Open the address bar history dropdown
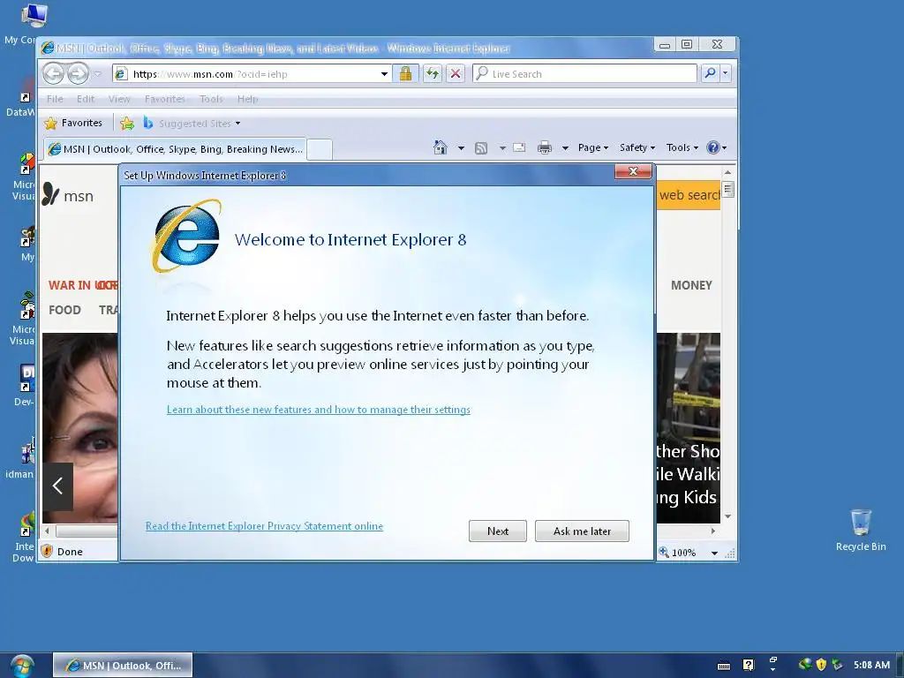Viewport: 904px width, 678px height. pyautogui.click(x=384, y=74)
